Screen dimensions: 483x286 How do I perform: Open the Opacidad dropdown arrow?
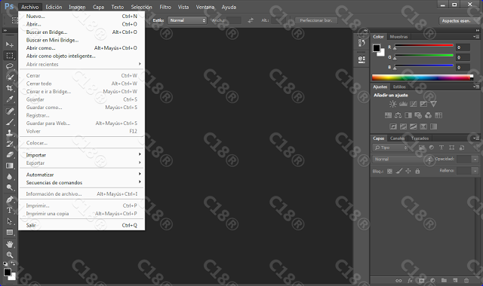(475, 159)
